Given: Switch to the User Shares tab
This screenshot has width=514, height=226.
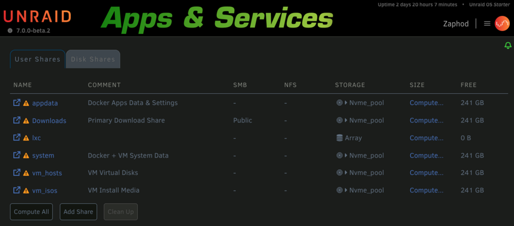Looking at the screenshot, I should 38,59.
